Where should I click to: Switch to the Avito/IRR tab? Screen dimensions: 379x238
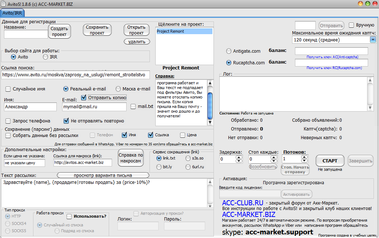[12, 13]
